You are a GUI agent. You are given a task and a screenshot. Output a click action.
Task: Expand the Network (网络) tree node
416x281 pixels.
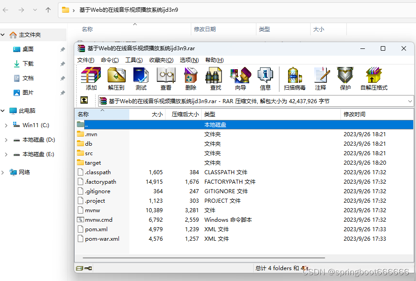[3, 172]
